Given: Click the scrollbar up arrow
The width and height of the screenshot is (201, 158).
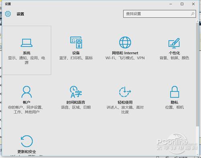Looking at the screenshot, I should click(x=197, y=21).
